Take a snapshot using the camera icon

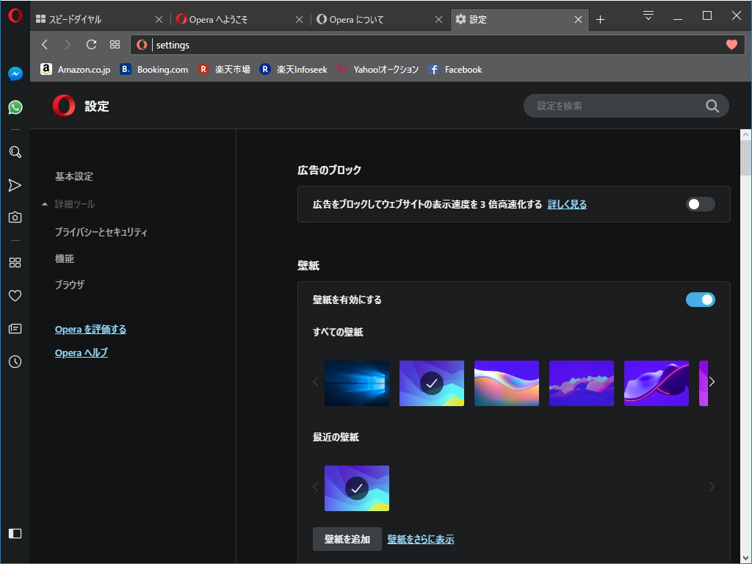tap(15, 217)
